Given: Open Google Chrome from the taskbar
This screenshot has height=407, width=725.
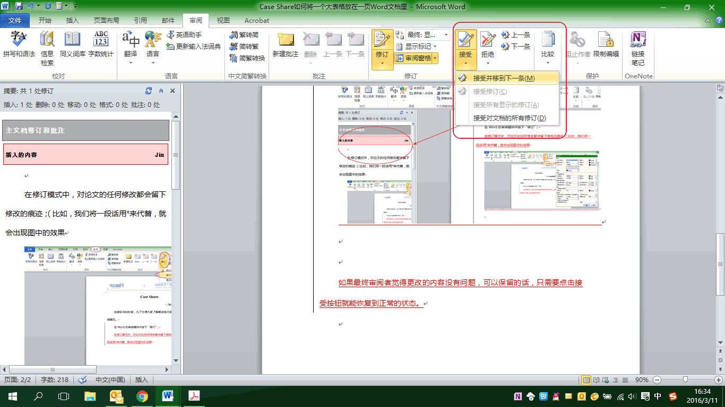Looking at the screenshot, I should click(142, 396).
